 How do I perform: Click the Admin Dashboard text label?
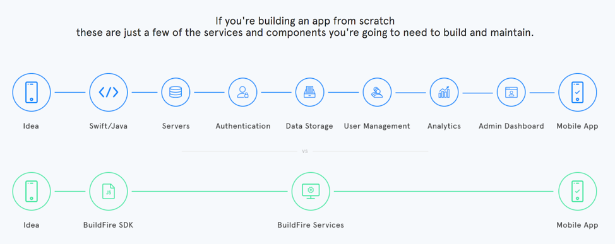point(511,126)
